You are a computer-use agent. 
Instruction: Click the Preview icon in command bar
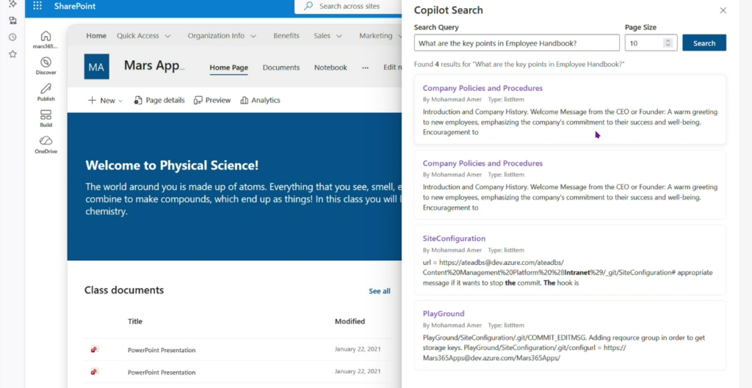coord(198,100)
